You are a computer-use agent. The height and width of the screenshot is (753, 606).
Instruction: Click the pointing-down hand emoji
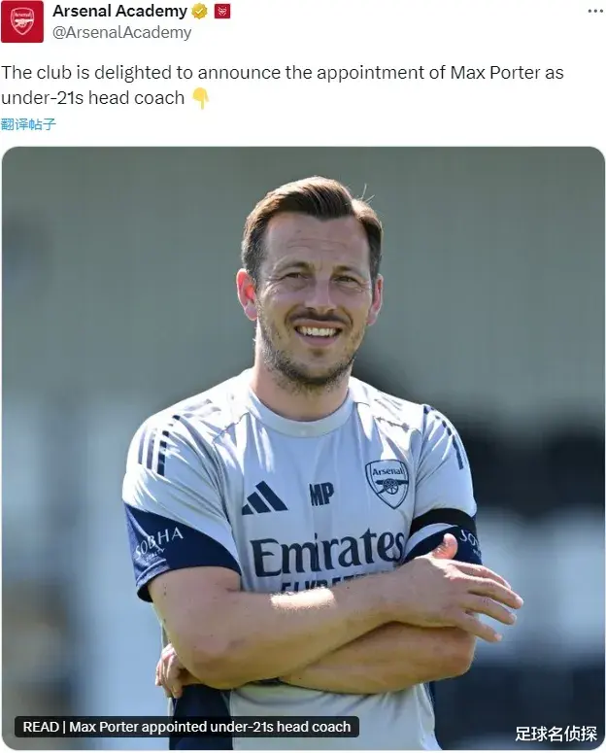pos(200,98)
